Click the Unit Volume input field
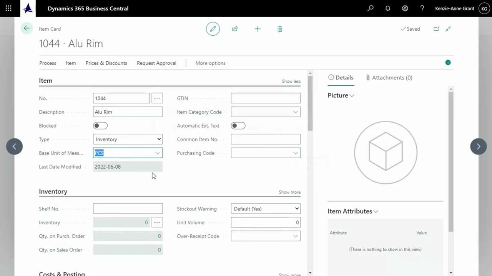The height and width of the screenshot is (276, 492). coord(266,222)
